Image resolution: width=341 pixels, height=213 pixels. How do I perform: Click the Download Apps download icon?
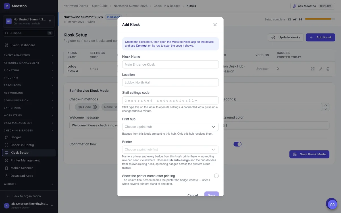[7, 176]
